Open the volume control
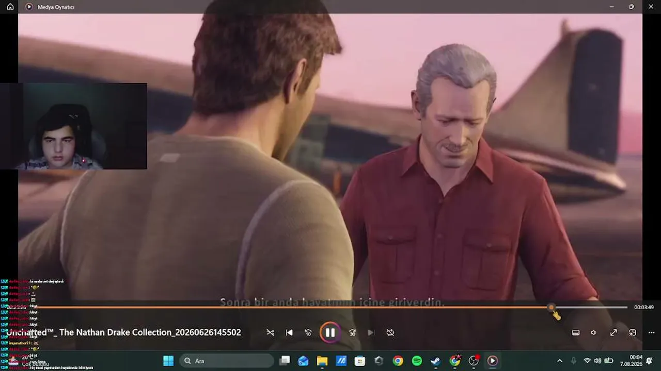 pyautogui.click(x=594, y=332)
